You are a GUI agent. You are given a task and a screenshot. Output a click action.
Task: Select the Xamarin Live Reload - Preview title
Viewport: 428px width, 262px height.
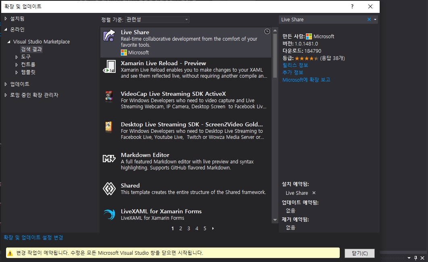[163, 63]
